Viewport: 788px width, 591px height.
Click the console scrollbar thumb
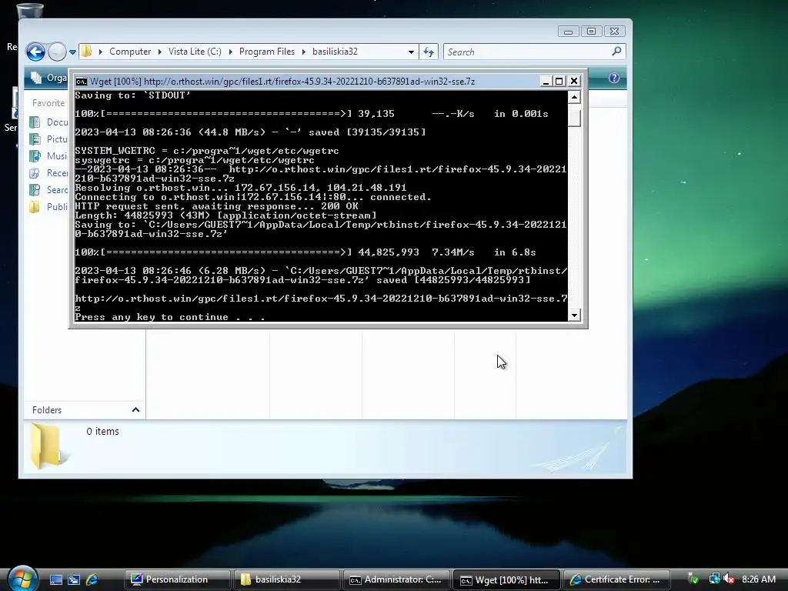[574, 117]
